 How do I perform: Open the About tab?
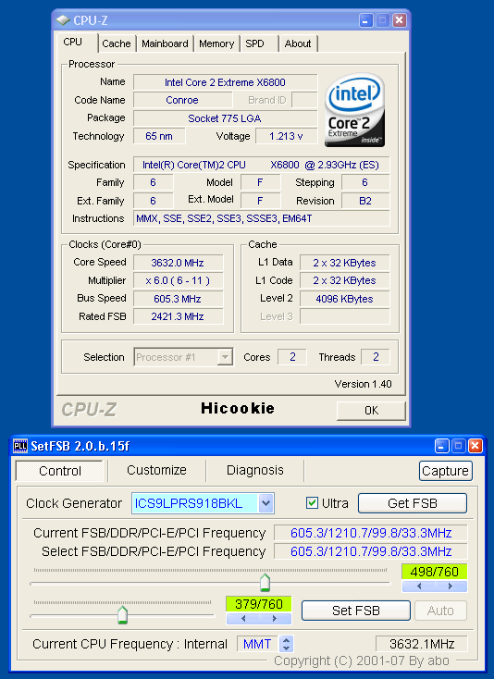(298, 43)
